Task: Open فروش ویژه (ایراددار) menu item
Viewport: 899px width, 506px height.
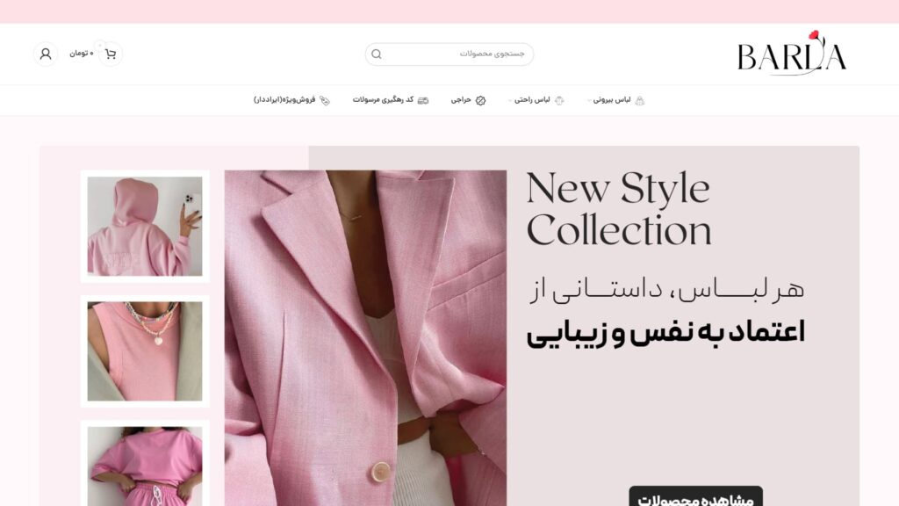Action: [284, 100]
